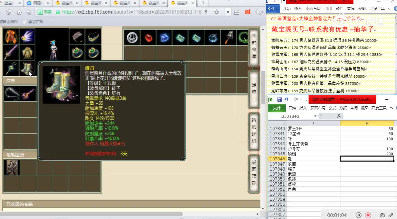Click the ice cube inventory item
397x219 pixels.
click(x=212, y=38)
